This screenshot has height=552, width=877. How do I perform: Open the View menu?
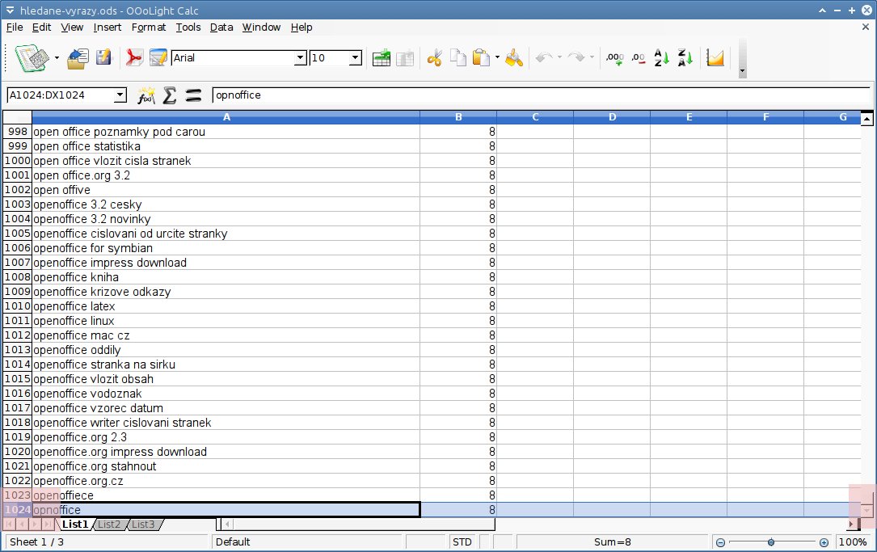coord(72,27)
